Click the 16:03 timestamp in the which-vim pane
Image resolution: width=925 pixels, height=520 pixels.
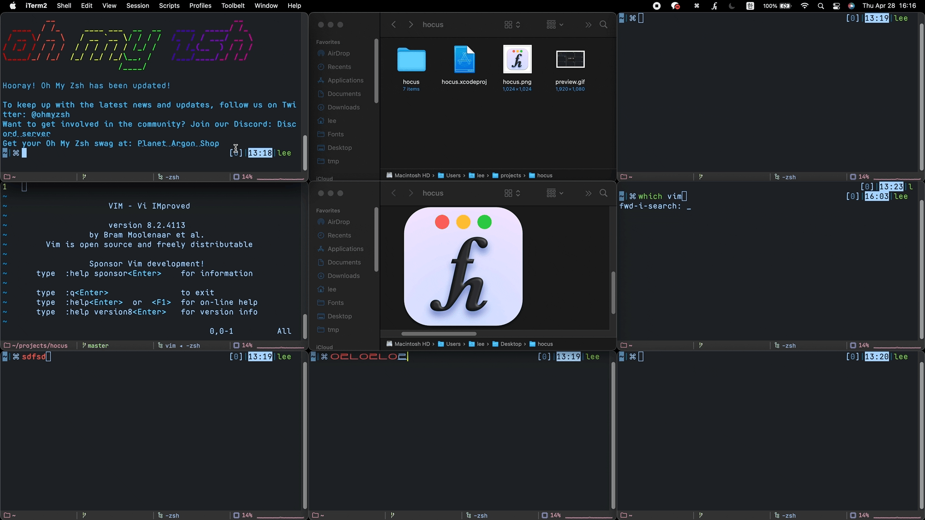pos(877,196)
